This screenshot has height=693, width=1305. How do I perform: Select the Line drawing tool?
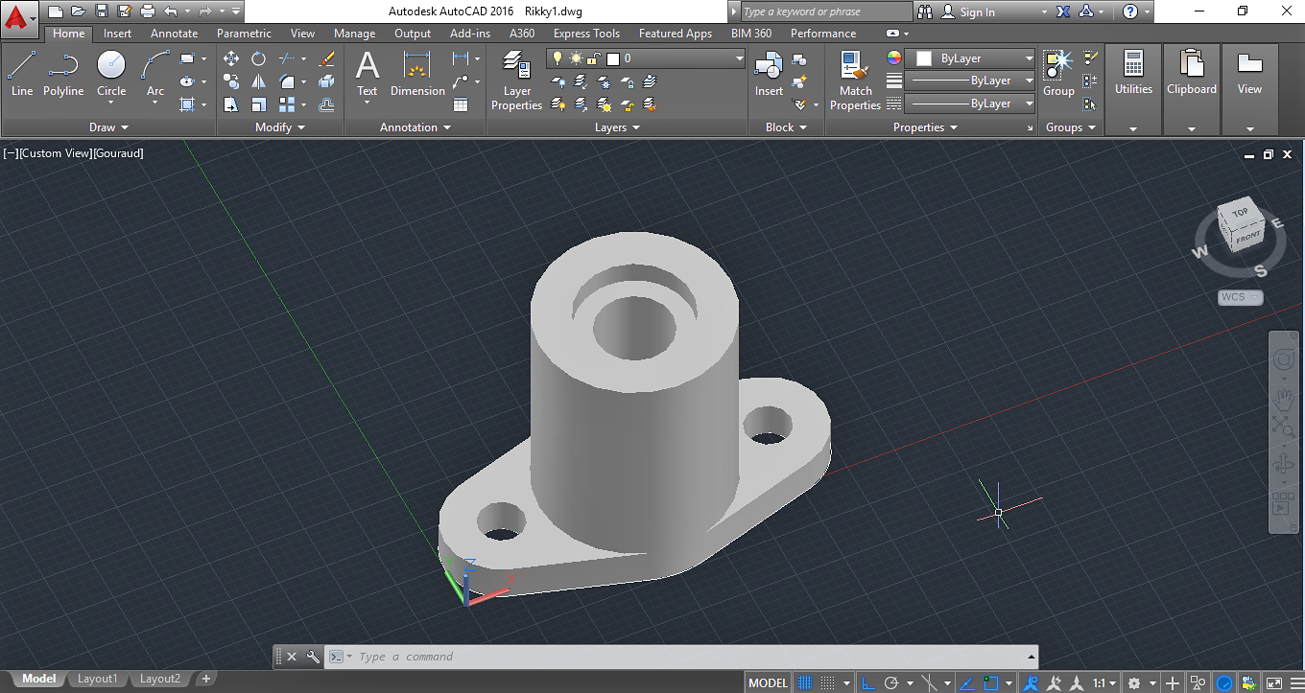click(x=21, y=74)
